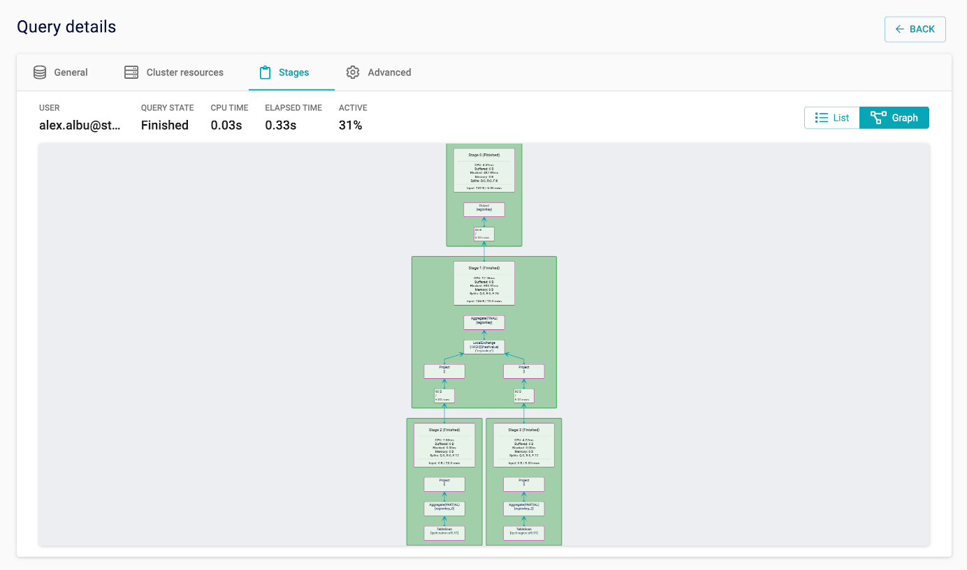Switch to List view mode

831,117
